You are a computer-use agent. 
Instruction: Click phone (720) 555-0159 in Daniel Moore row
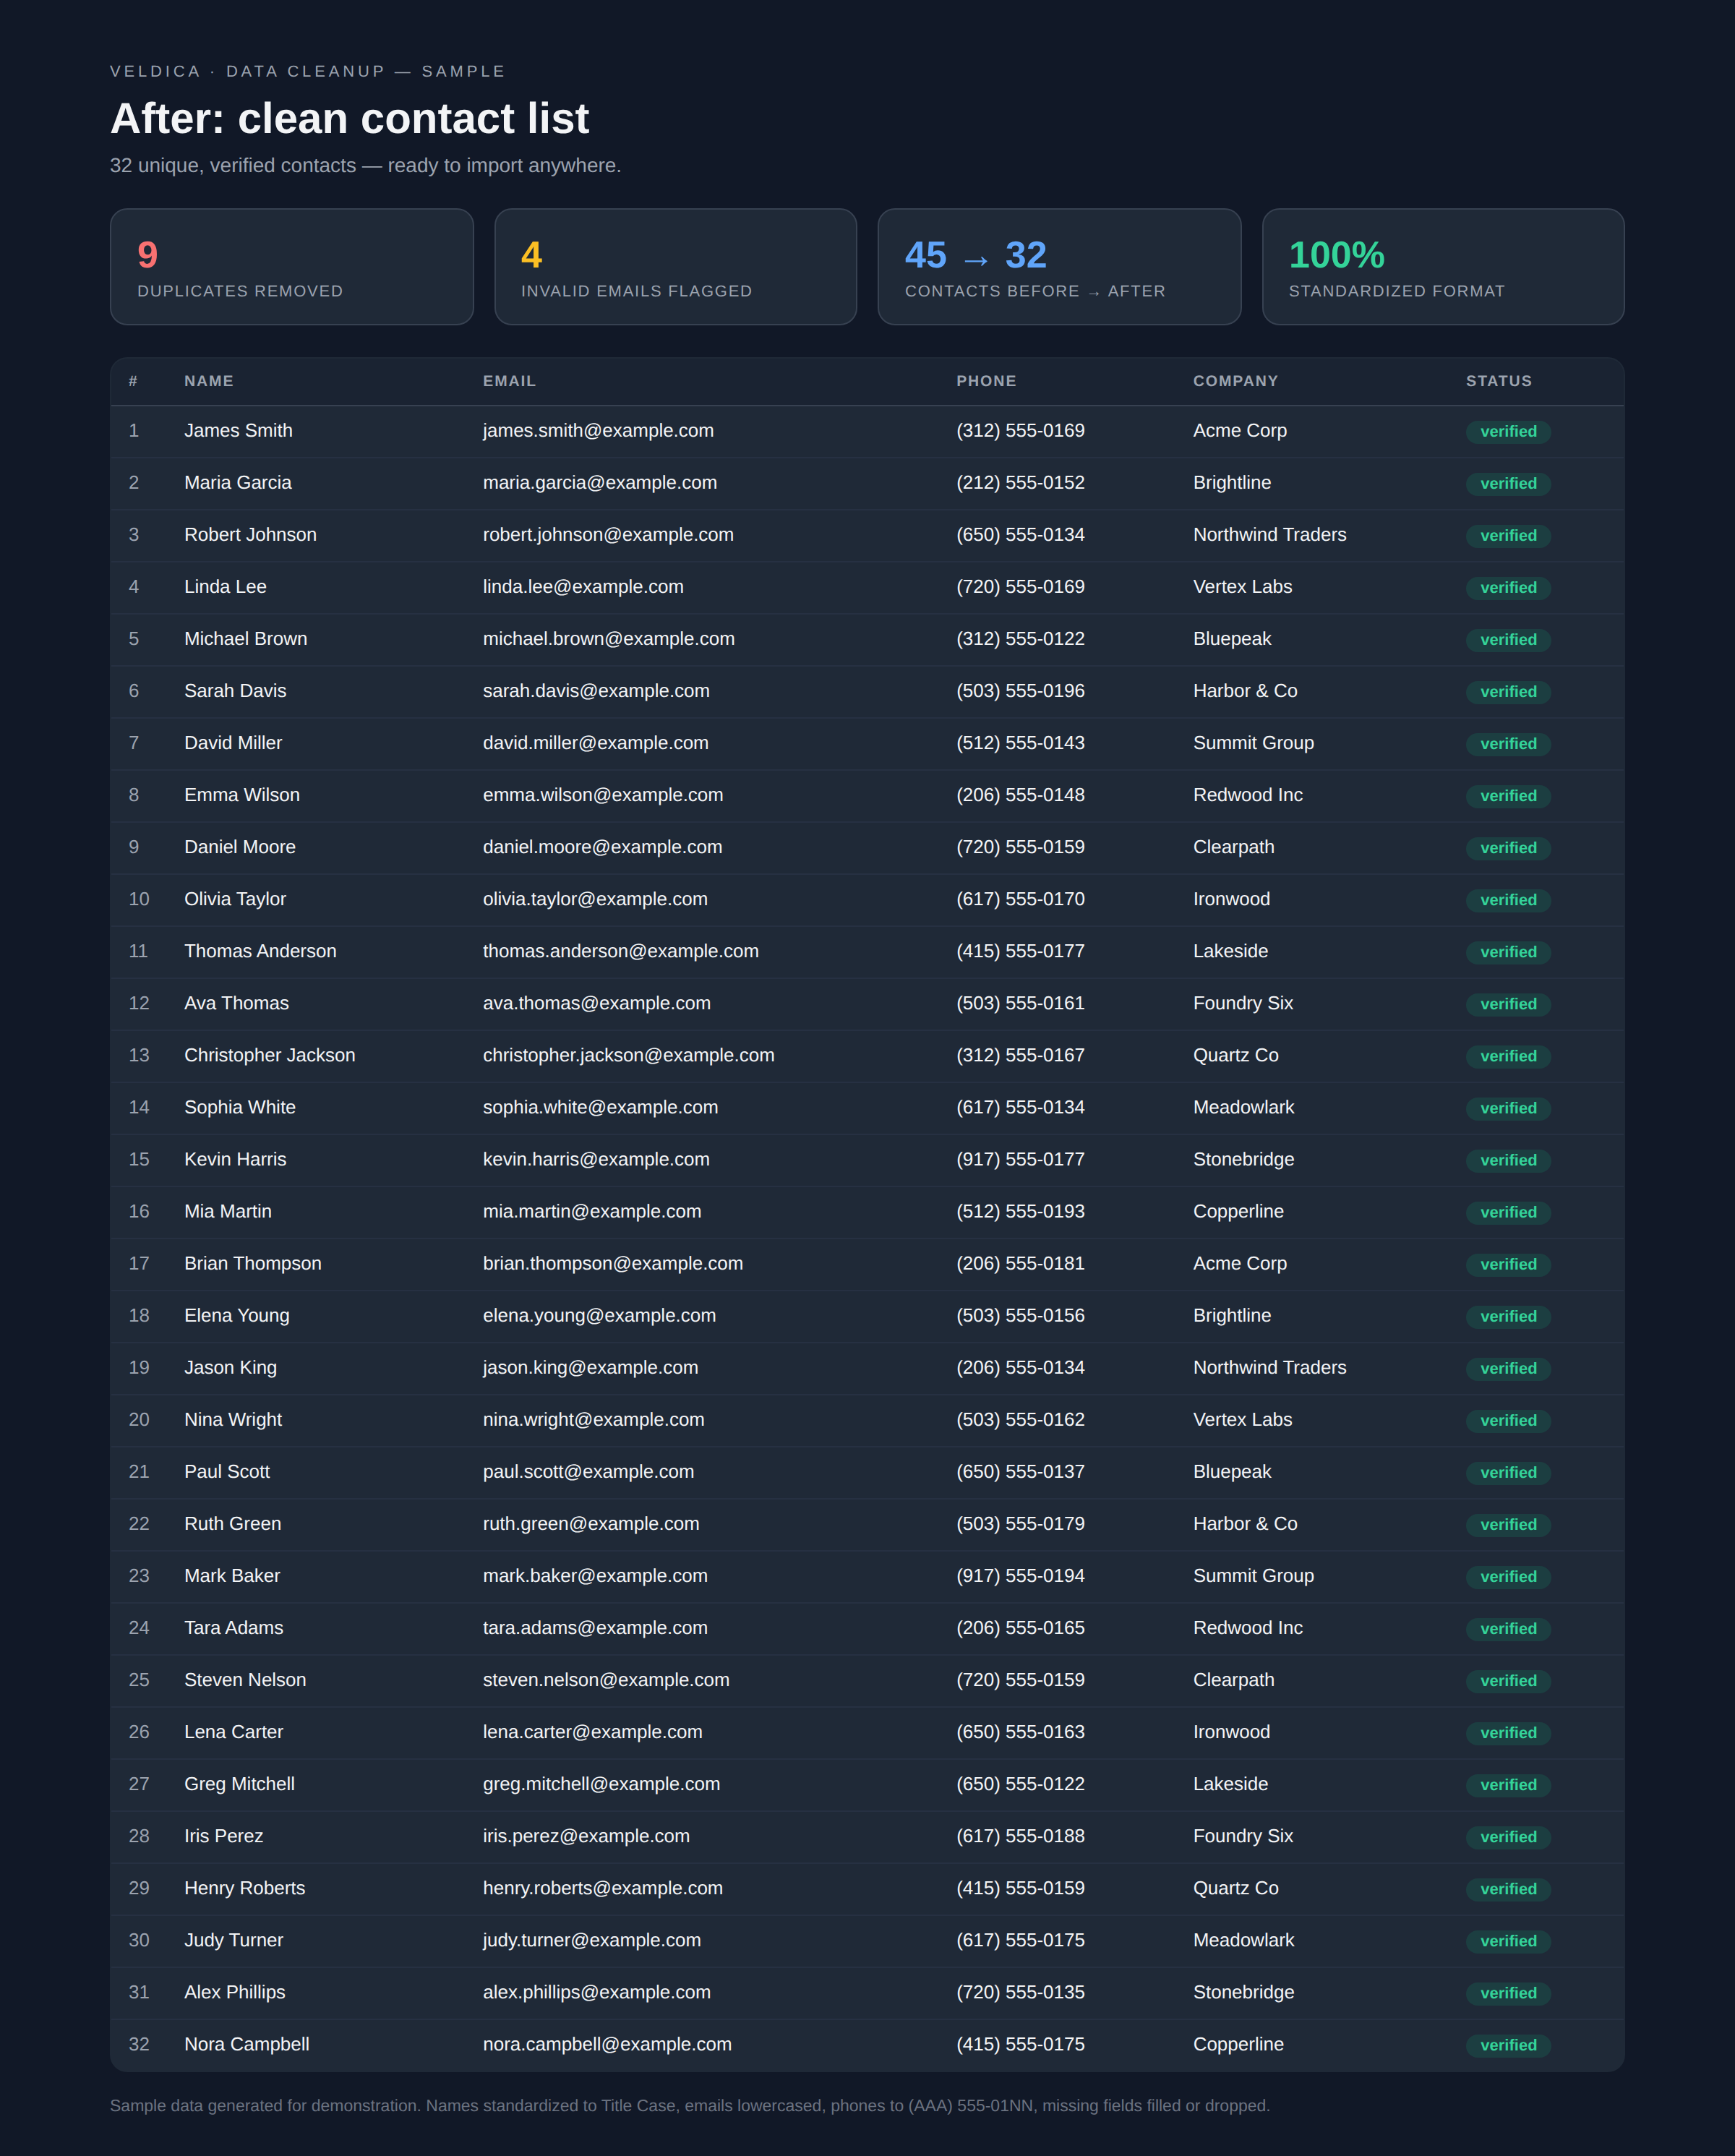tap(1020, 847)
